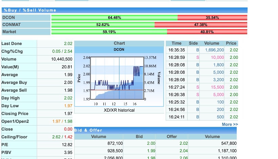Open the XD/XR historical link
The height and width of the screenshot is (159, 278).
click(119, 110)
